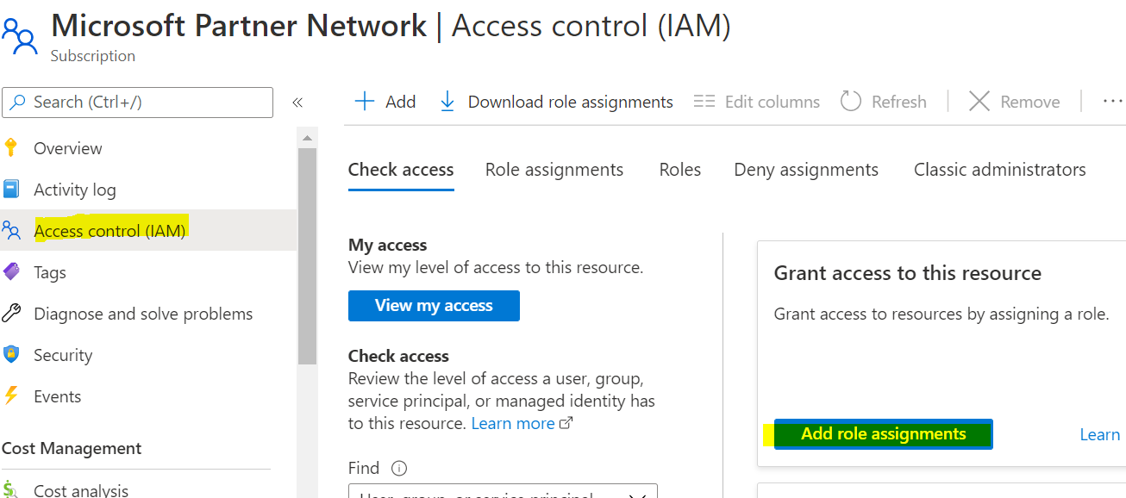The width and height of the screenshot is (1126, 498).
Task: Click the external link icon after Learn more
Action: [566, 424]
